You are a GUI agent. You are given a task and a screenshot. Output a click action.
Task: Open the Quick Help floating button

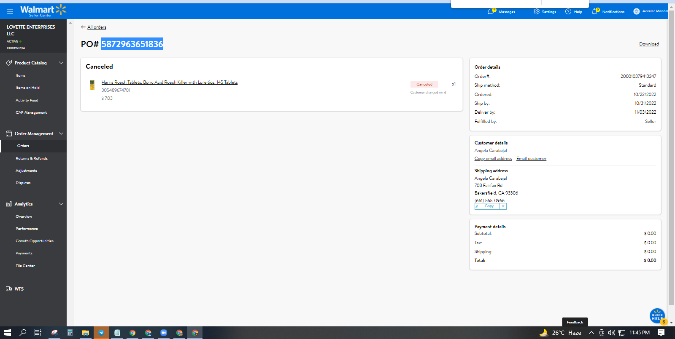(x=657, y=316)
